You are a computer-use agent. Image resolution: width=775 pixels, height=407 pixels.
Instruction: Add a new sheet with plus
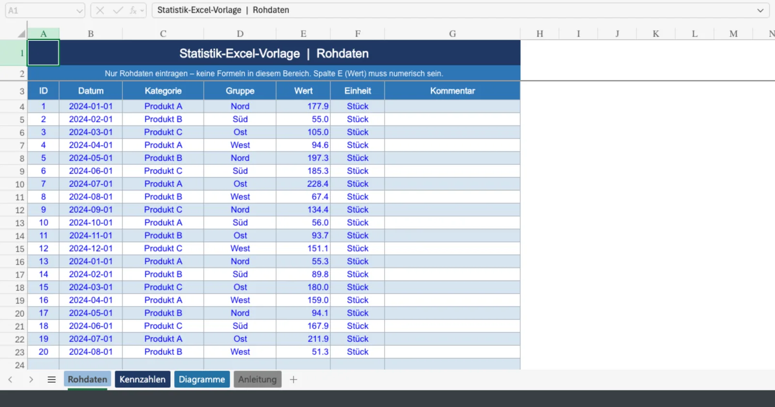pyautogui.click(x=294, y=379)
